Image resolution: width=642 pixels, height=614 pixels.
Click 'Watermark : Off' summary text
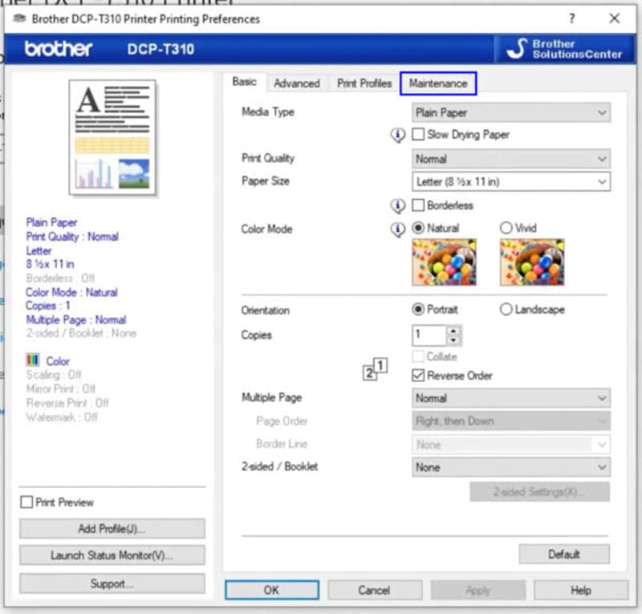[x=62, y=417]
